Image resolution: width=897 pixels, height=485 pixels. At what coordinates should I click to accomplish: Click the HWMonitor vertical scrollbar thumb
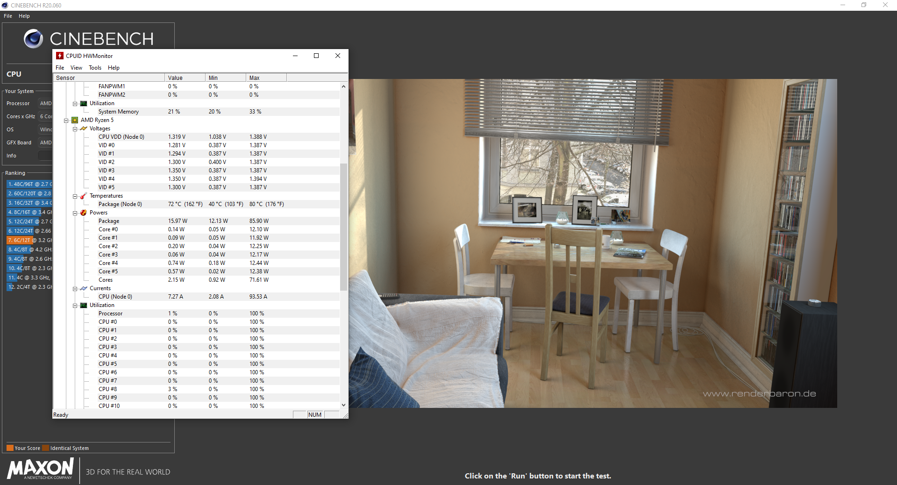pyautogui.click(x=343, y=227)
